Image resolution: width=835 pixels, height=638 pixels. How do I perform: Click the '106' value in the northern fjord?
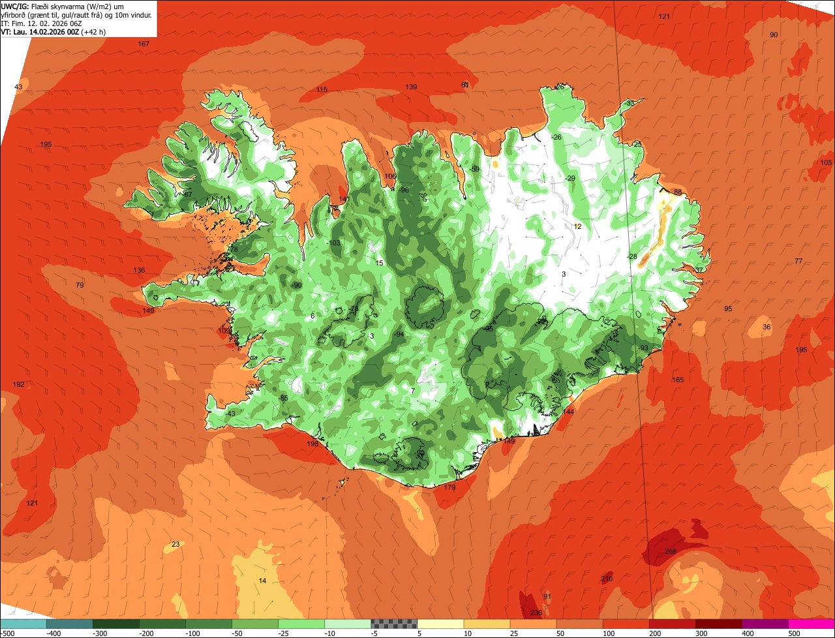click(390, 176)
